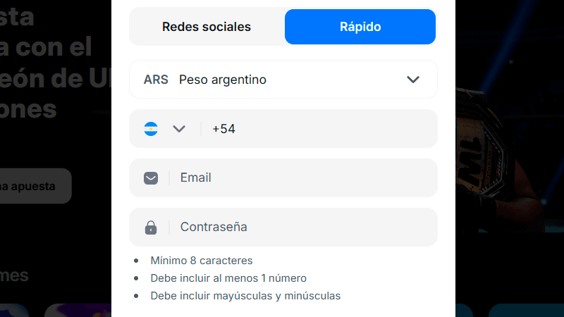Click the 'Mínimo 8 caracteres' requirement
Image resolution: width=564 pixels, height=317 pixels.
click(202, 261)
